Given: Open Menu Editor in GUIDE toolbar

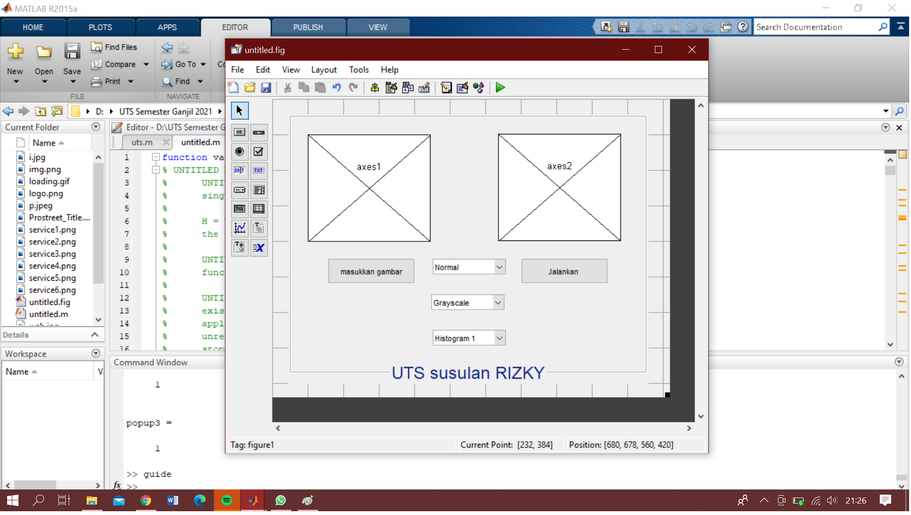Looking at the screenshot, I should click(x=391, y=88).
